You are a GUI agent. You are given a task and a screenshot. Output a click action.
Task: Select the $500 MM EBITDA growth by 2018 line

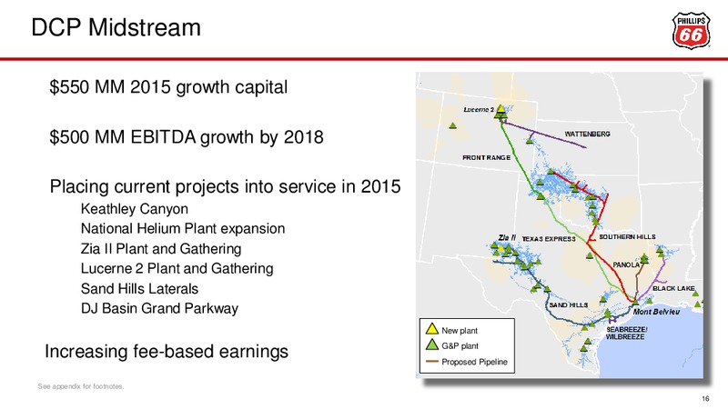click(x=187, y=137)
